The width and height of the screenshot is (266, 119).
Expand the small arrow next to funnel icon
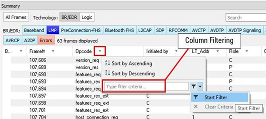click(x=200, y=86)
